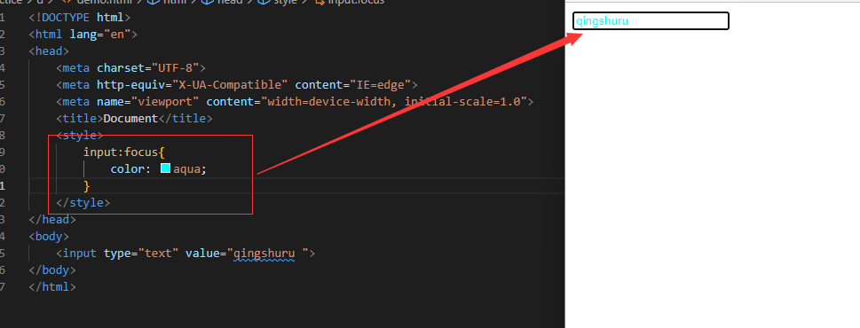Viewport: 860px width, 328px height.
Task: Click the charset="UTF-8" attribute
Action: (x=147, y=68)
